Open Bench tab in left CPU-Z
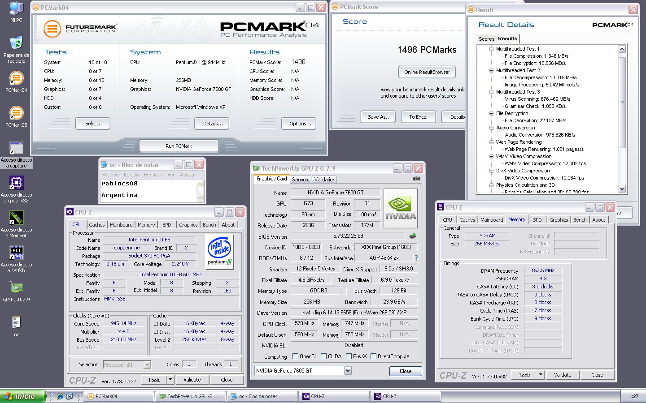646x403 pixels. [210, 225]
